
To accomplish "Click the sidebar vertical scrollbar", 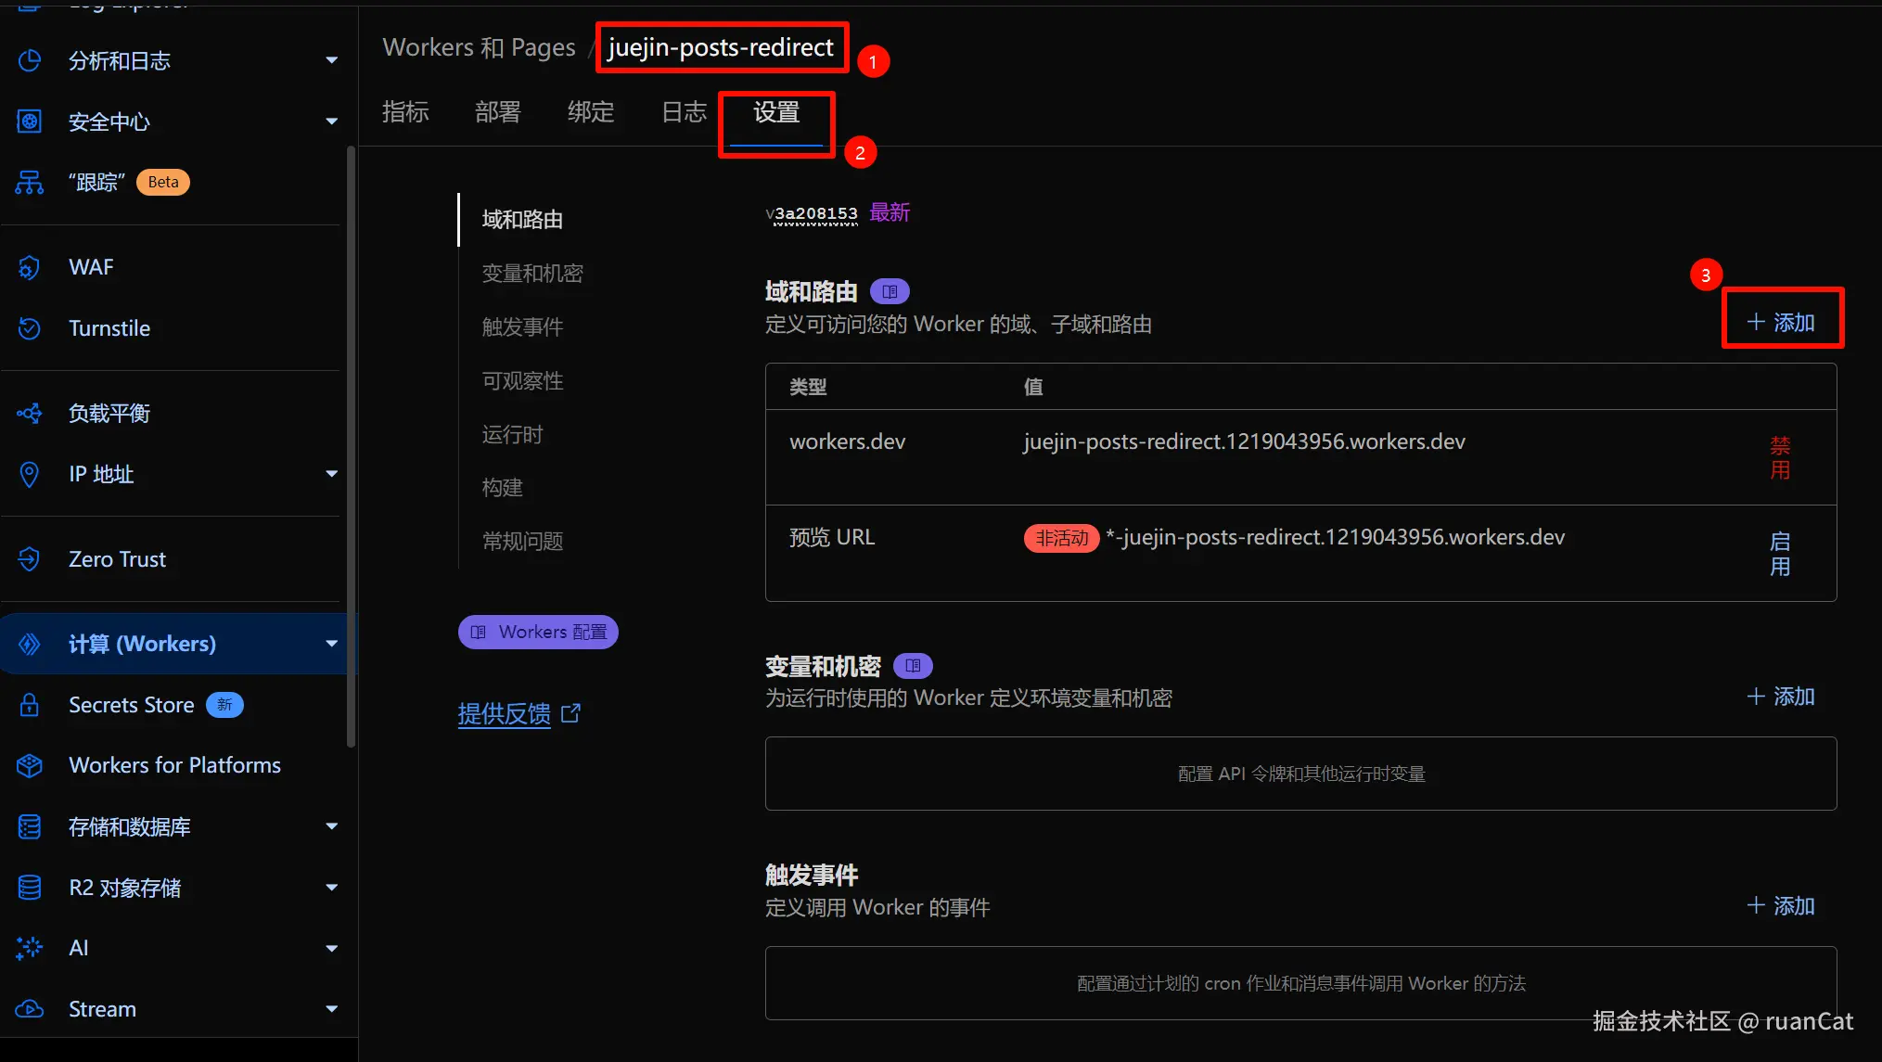I will coord(351,445).
